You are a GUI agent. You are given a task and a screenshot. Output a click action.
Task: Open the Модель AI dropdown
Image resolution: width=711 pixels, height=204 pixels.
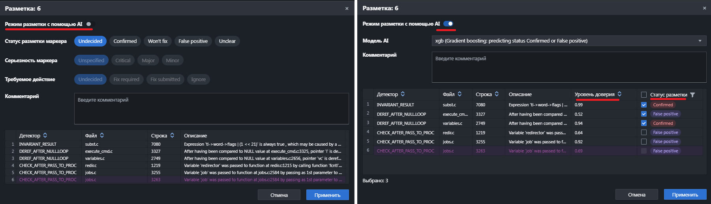point(569,41)
